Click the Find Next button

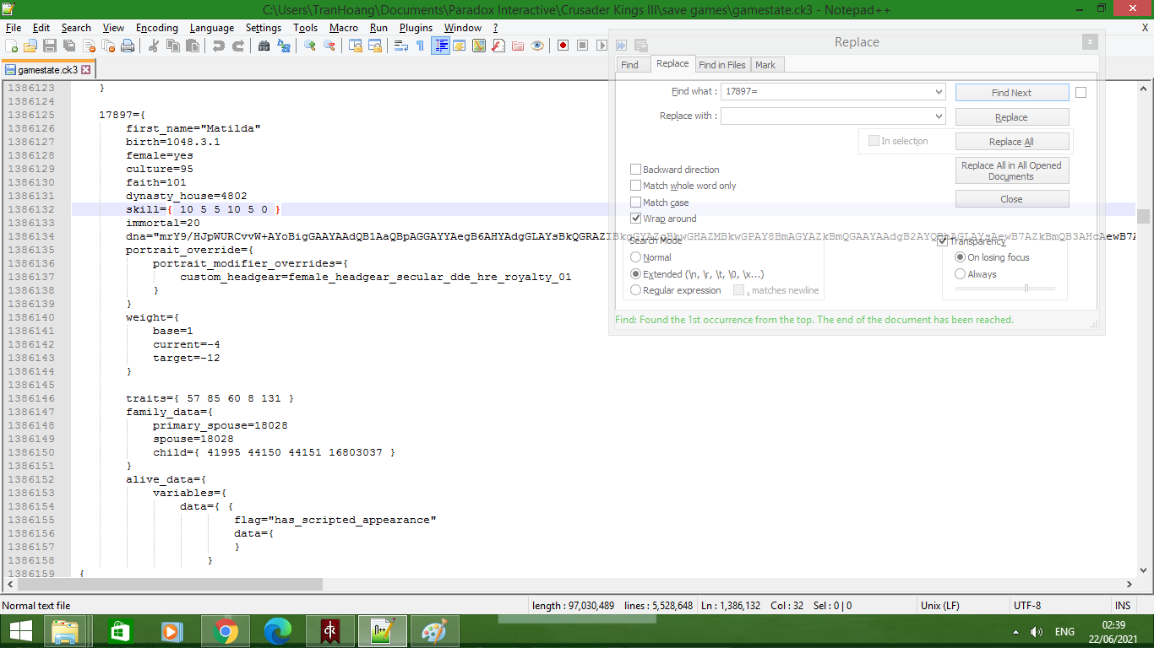(1012, 93)
